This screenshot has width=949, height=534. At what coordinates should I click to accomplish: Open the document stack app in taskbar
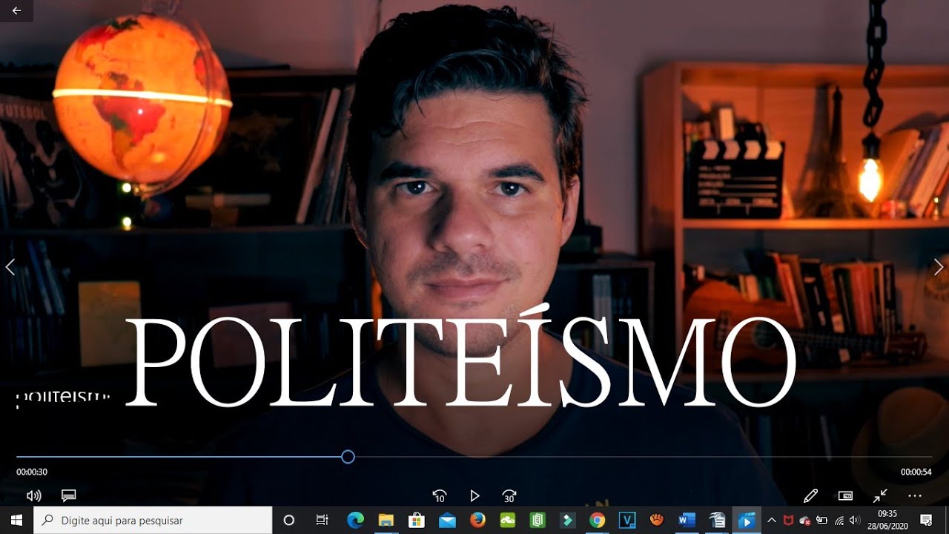coord(716,520)
